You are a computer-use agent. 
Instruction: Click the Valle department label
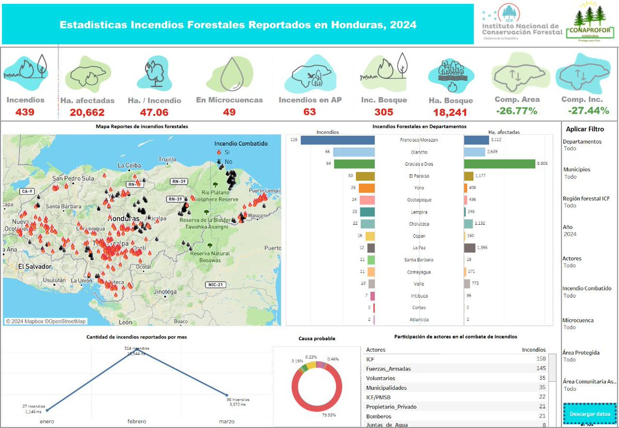(418, 284)
